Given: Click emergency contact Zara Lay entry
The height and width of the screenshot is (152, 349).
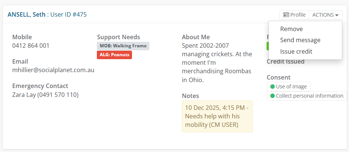Looking at the screenshot, I should click(x=45, y=95).
